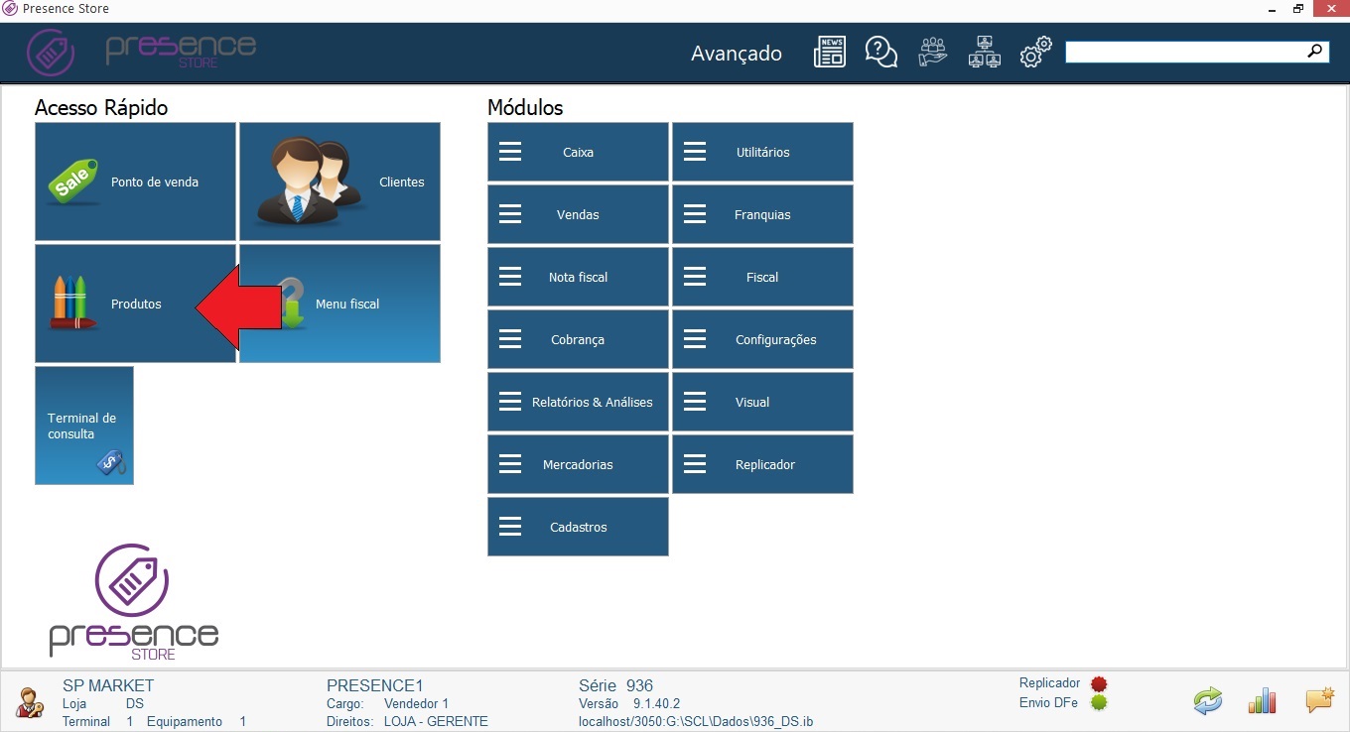The width and height of the screenshot is (1350, 732).
Task: Click the Versão 9.1.40.2 text
Action: pos(629,703)
